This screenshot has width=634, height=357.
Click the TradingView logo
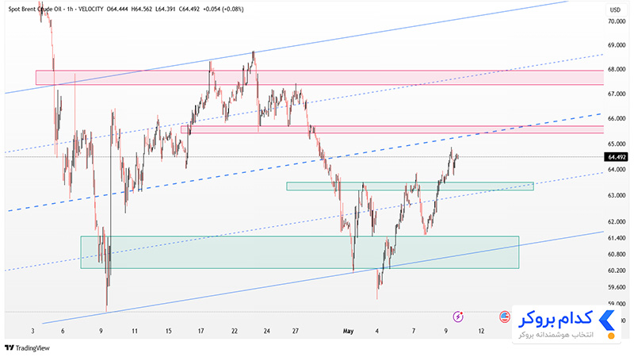tap(27, 347)
